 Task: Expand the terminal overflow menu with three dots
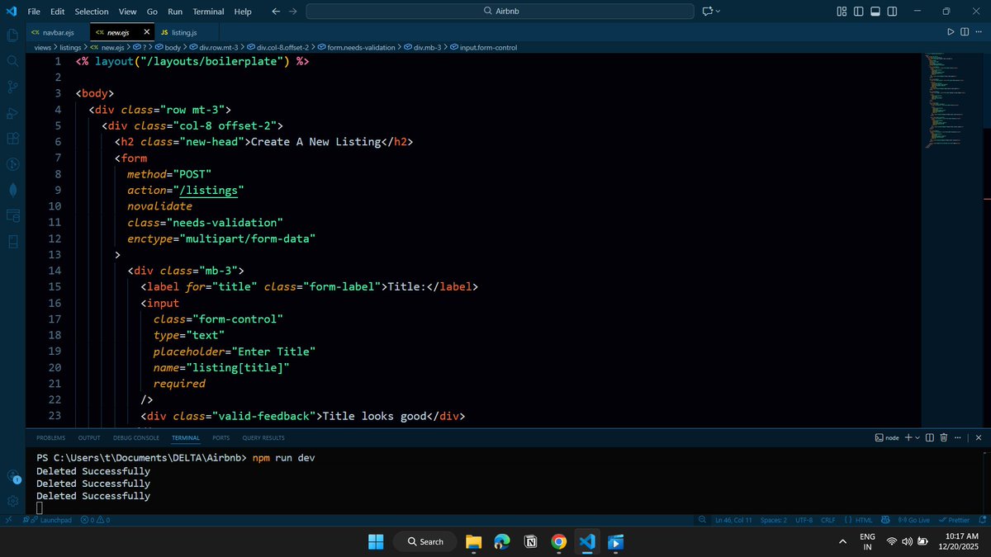[957, 437]
